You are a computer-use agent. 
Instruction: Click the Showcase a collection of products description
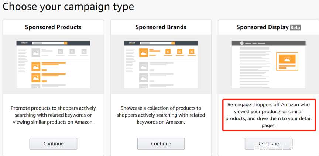click(161, 115)
